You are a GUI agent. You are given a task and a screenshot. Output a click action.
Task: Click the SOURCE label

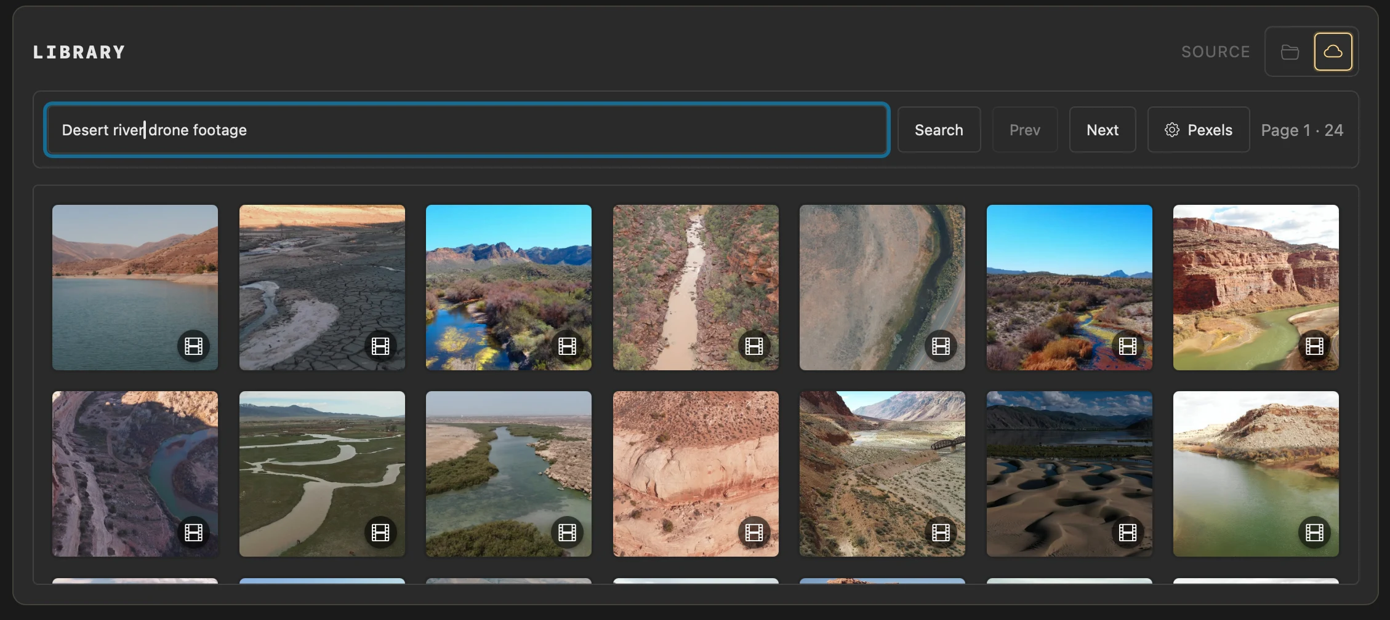pos(1216,52)
